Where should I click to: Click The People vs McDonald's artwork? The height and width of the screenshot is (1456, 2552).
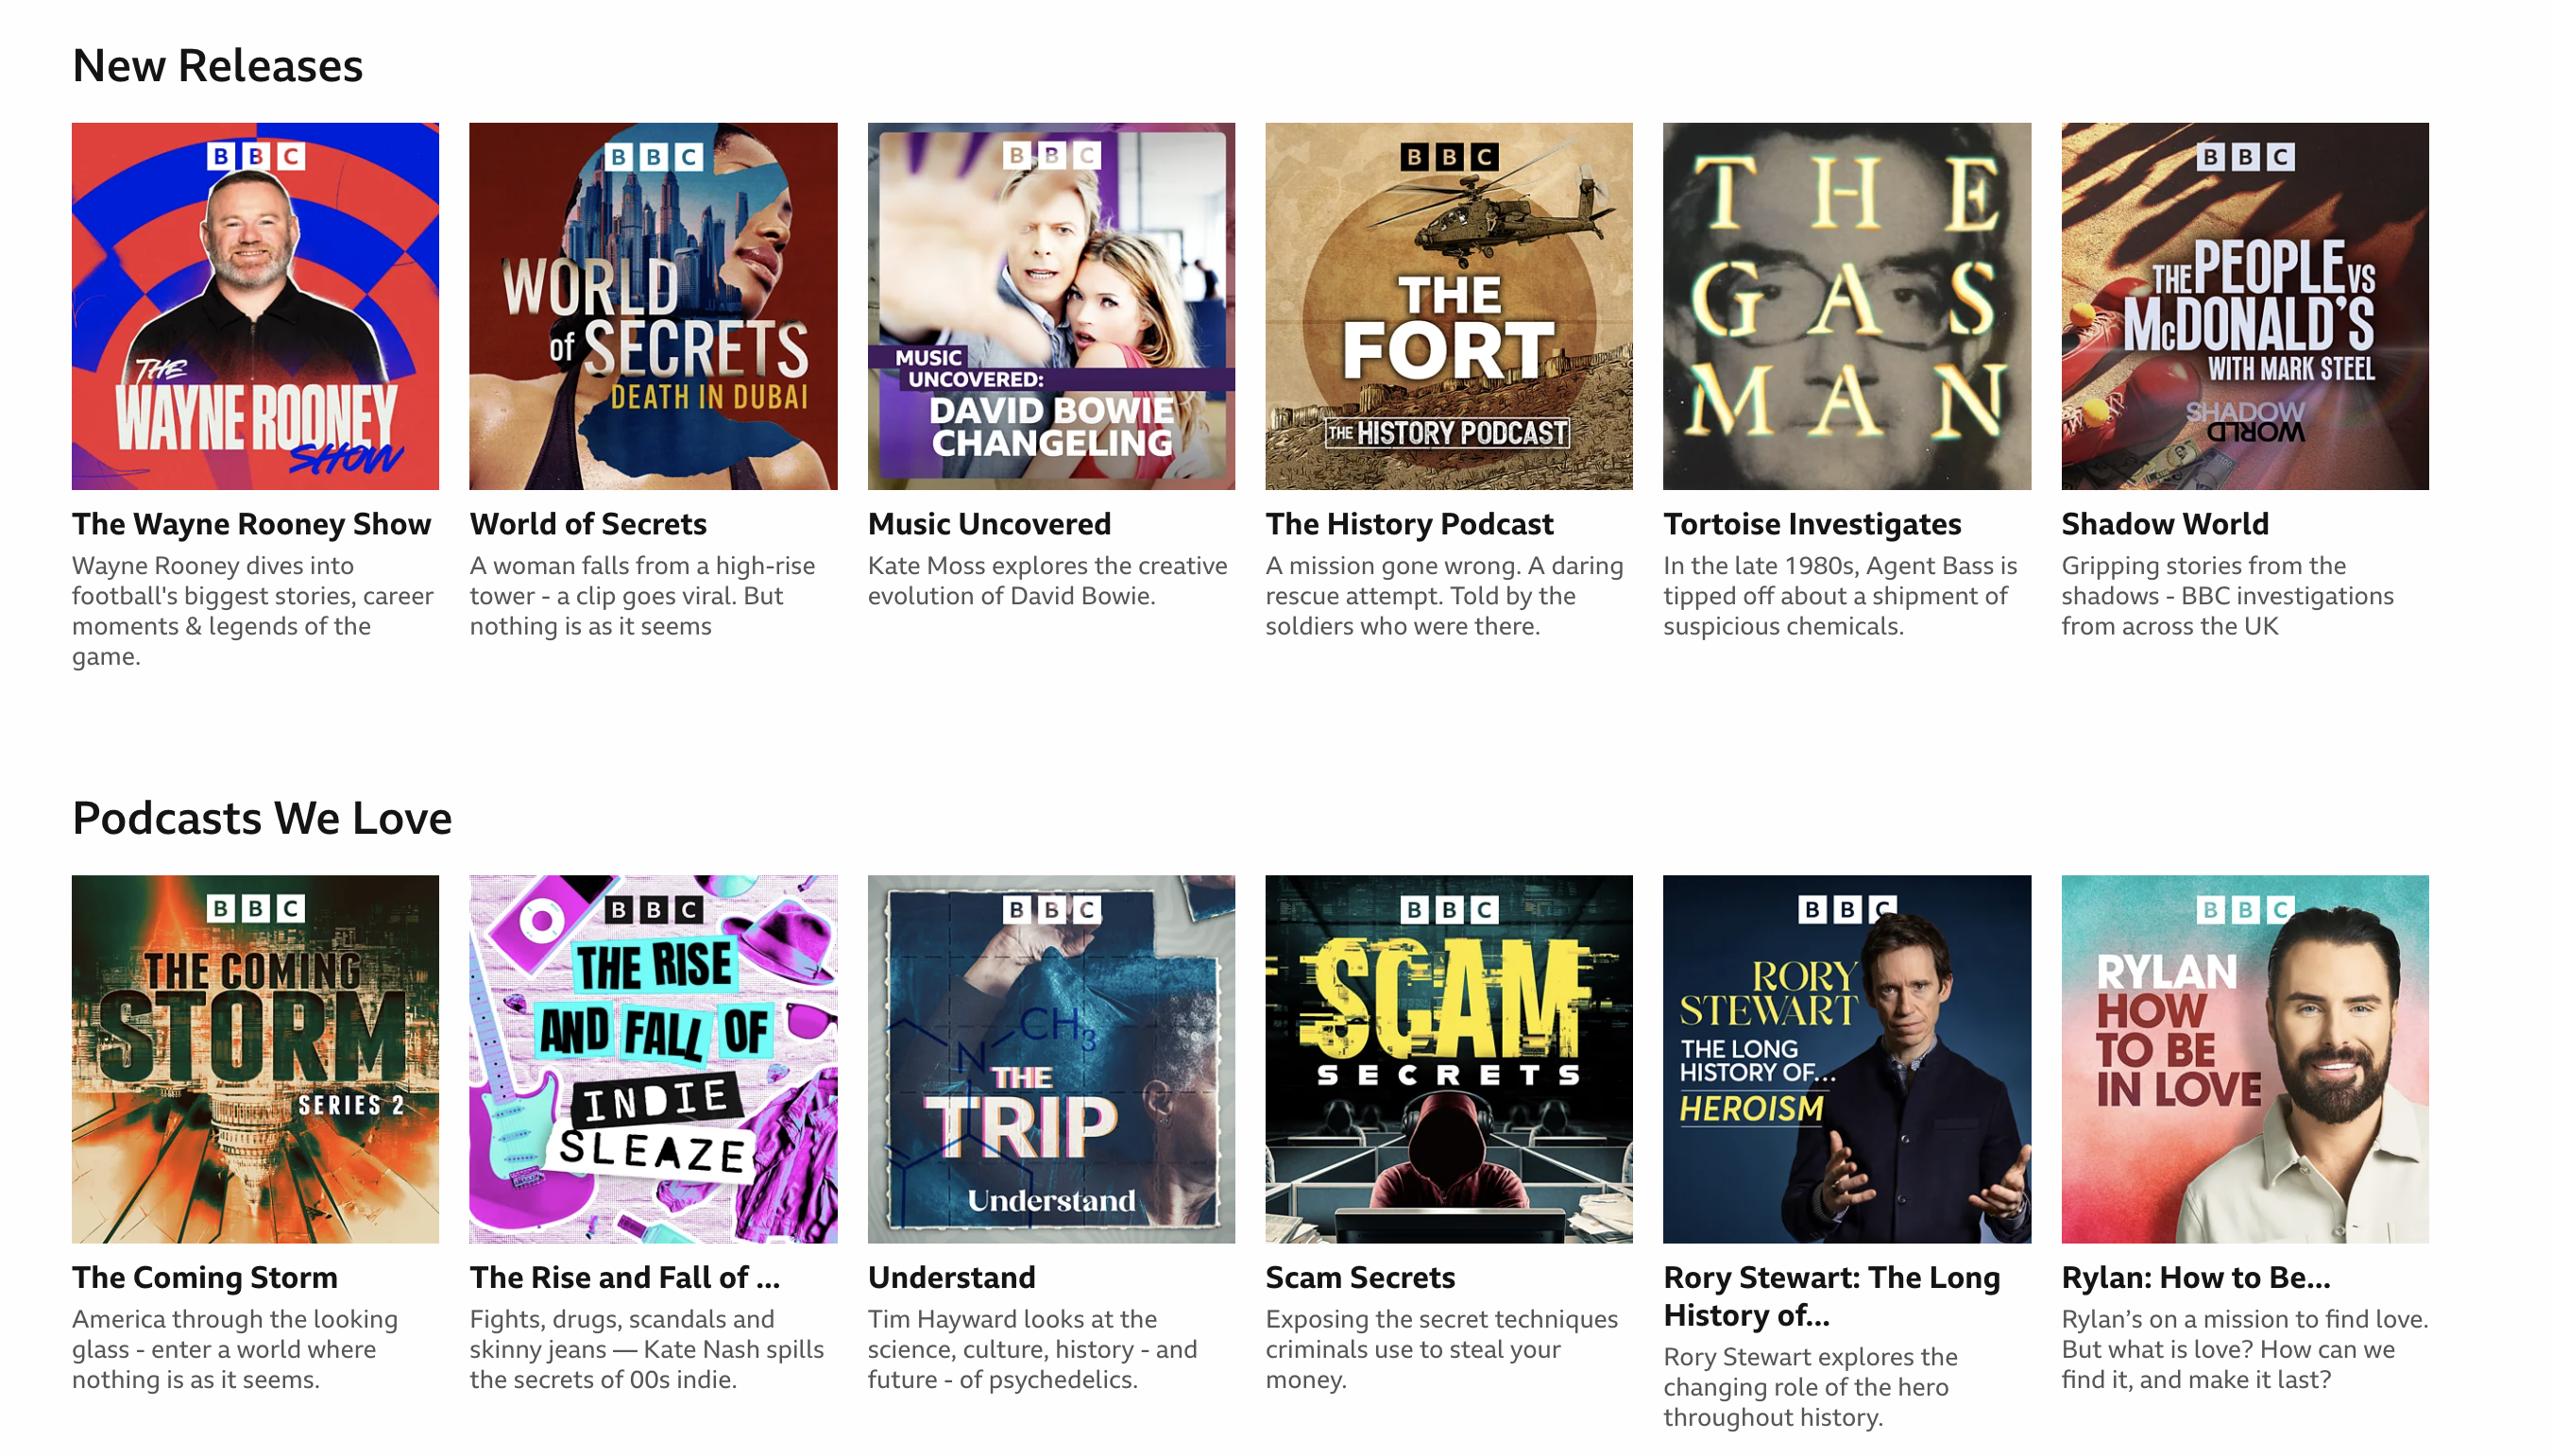2244,306
